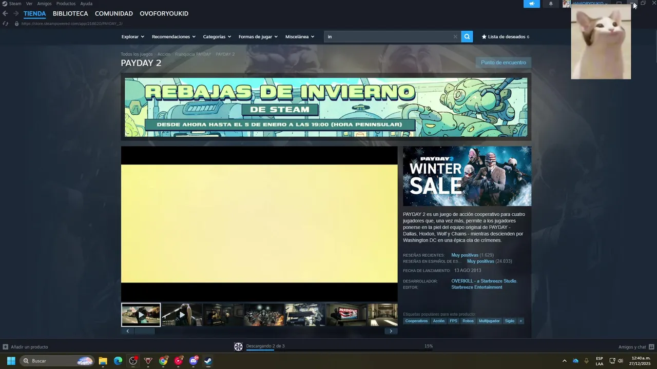Screen dimensions: 657x369
Task: Open Windows Start menu
Action: click(11, 361)
